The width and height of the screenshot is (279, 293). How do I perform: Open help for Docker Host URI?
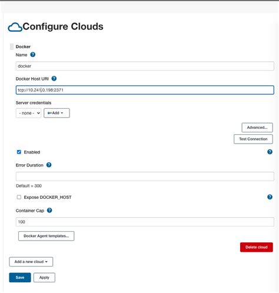[x=54, y=79]
